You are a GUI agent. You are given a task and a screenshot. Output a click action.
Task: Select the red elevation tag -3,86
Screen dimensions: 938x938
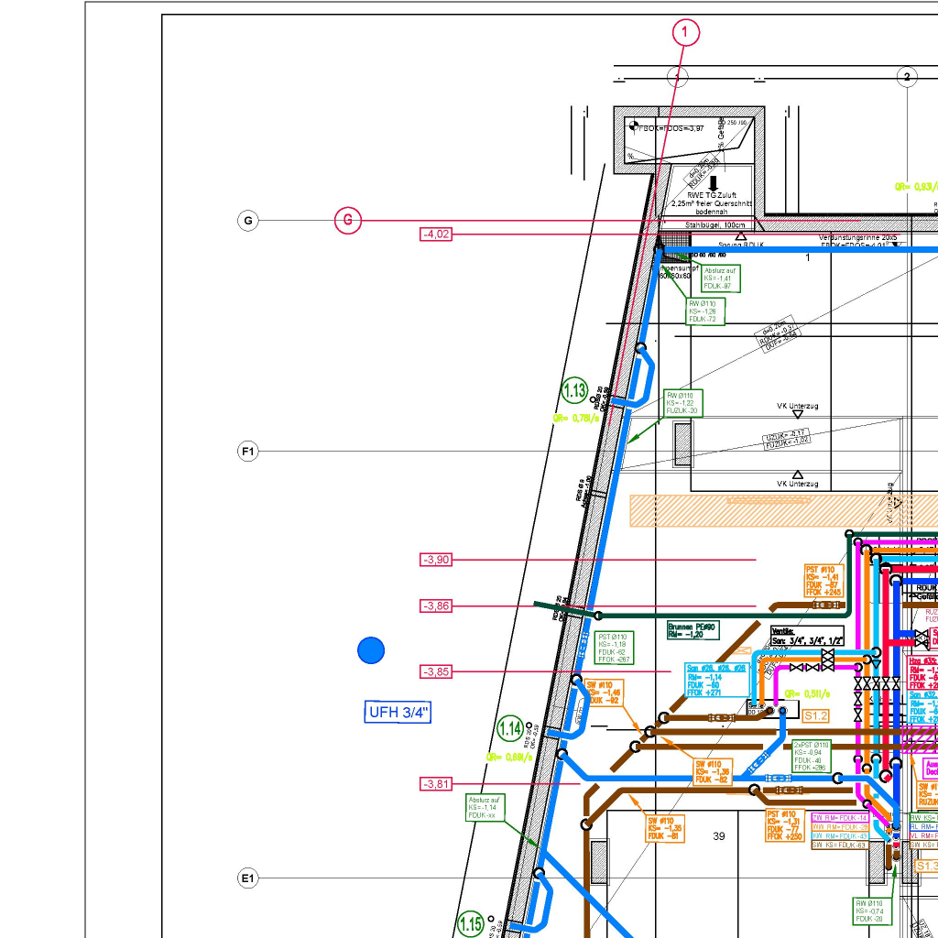[x=436, y=606]
